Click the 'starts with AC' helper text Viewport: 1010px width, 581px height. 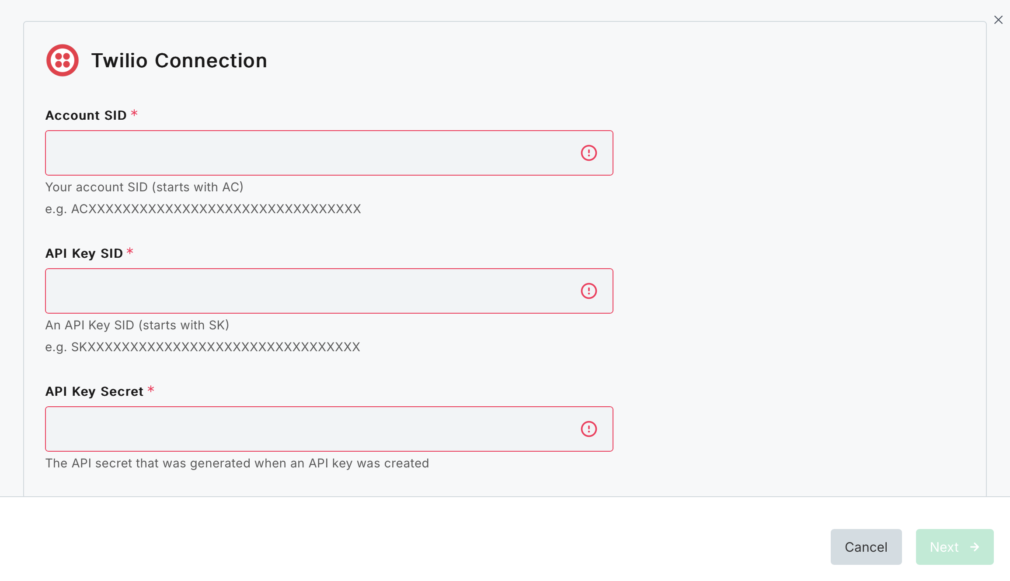[144, 187]
